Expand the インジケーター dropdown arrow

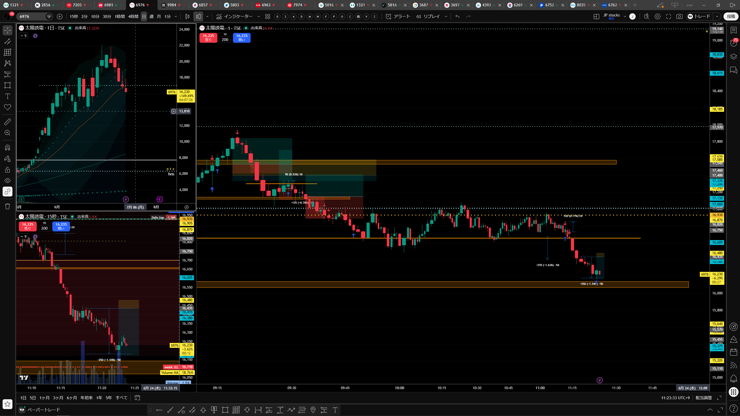pos(258,16)
